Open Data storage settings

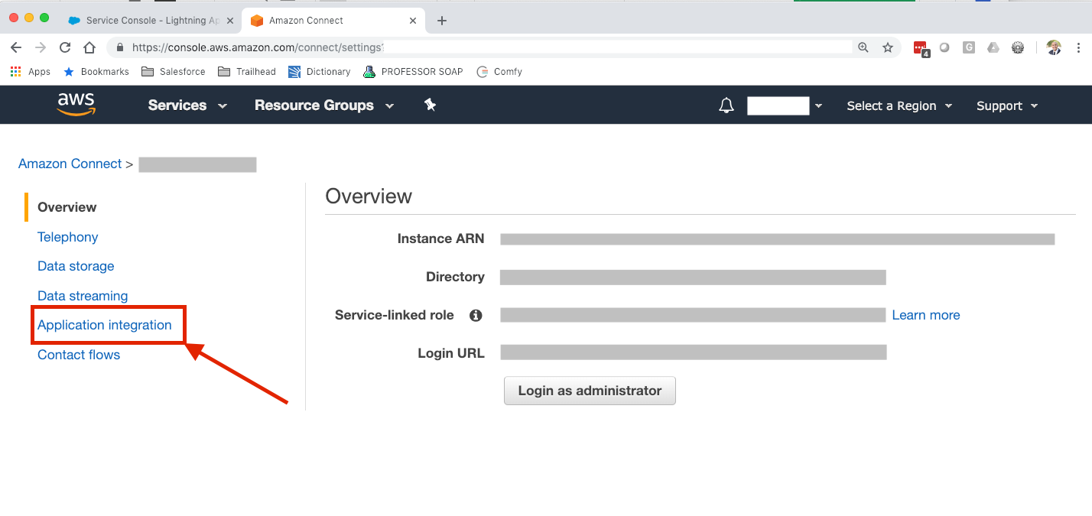pos(76,266)
